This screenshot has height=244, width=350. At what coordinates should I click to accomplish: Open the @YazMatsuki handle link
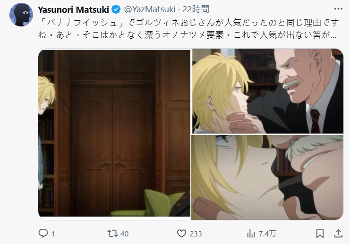point(150,9)
